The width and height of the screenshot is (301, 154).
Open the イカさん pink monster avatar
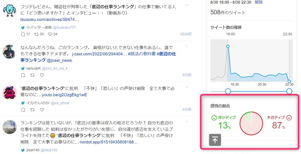coord(10,93)
